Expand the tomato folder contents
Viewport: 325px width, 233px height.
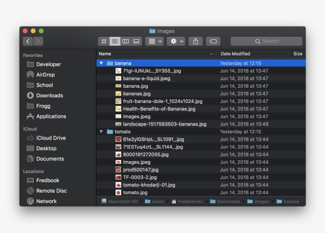tap(101, 131)
